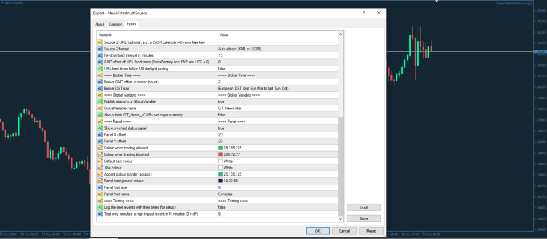
Task: Click the inputs list scroll-down arrow
Action: 341,219
